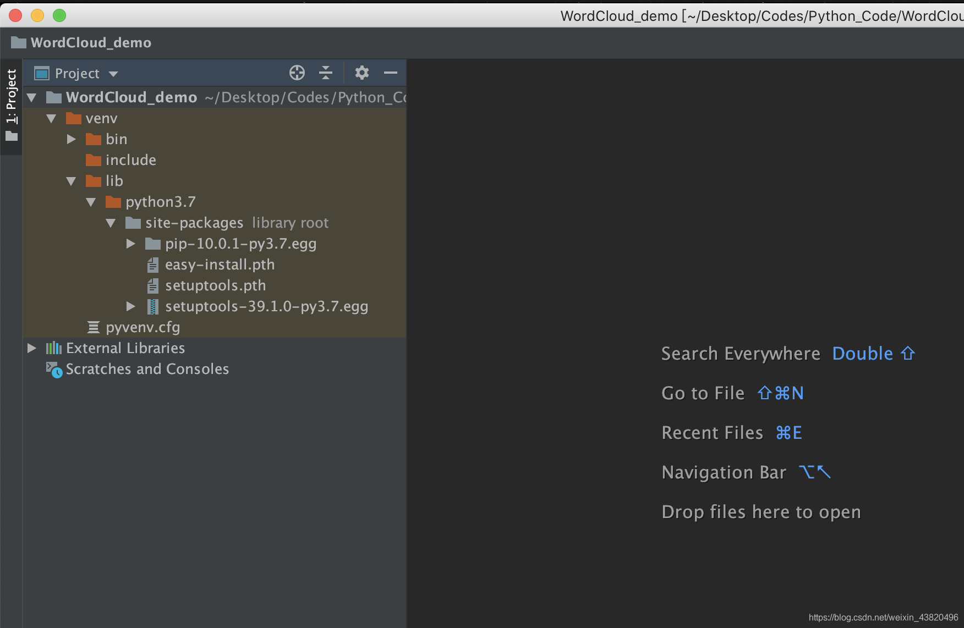
Task: Open the Project panel settings gear
Action: coord(362,73)
